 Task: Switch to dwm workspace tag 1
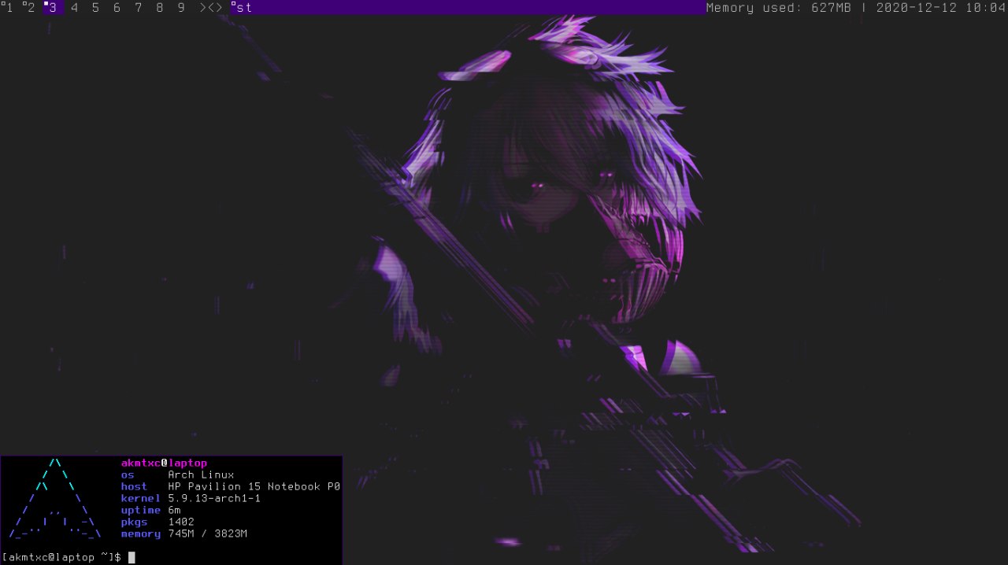coord(10,8)
